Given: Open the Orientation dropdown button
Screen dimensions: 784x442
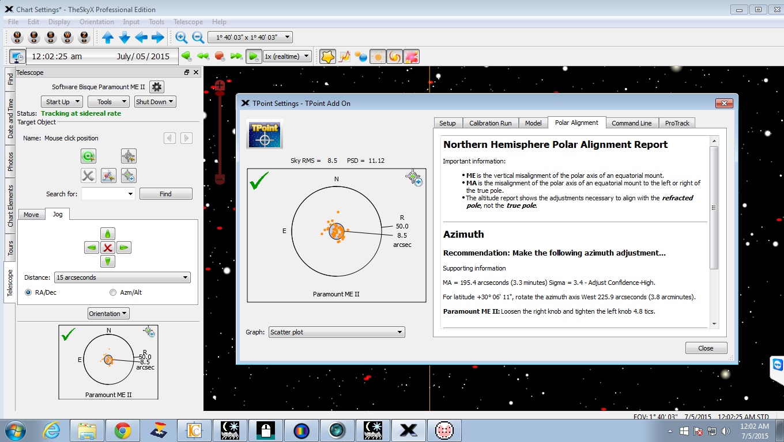Looking at the screenshot, I should [108, 314].
